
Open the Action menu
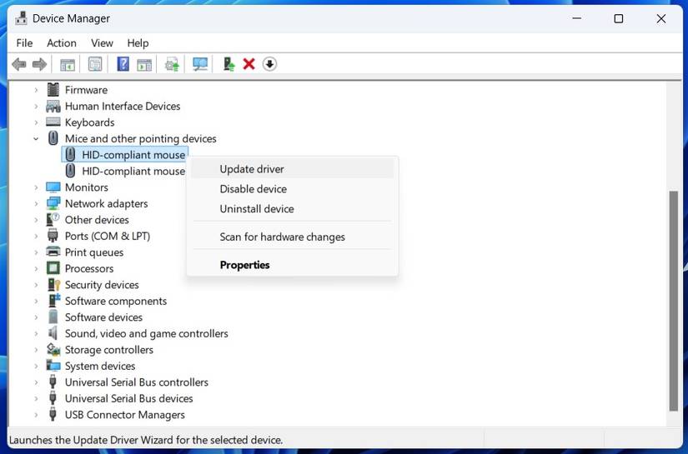(62, 43)
